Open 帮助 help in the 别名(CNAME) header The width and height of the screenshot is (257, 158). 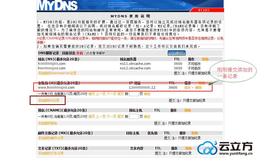[187, 110]
